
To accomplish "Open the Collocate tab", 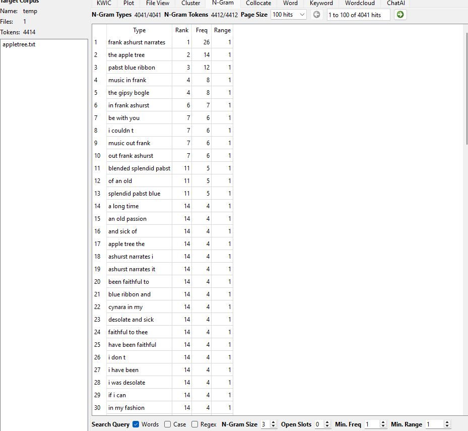I will point(258,4).
